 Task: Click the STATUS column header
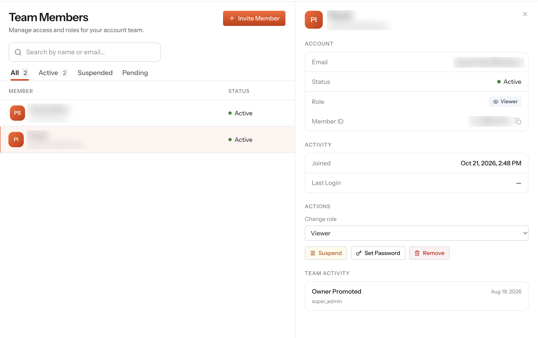click(x=239, y=91)
